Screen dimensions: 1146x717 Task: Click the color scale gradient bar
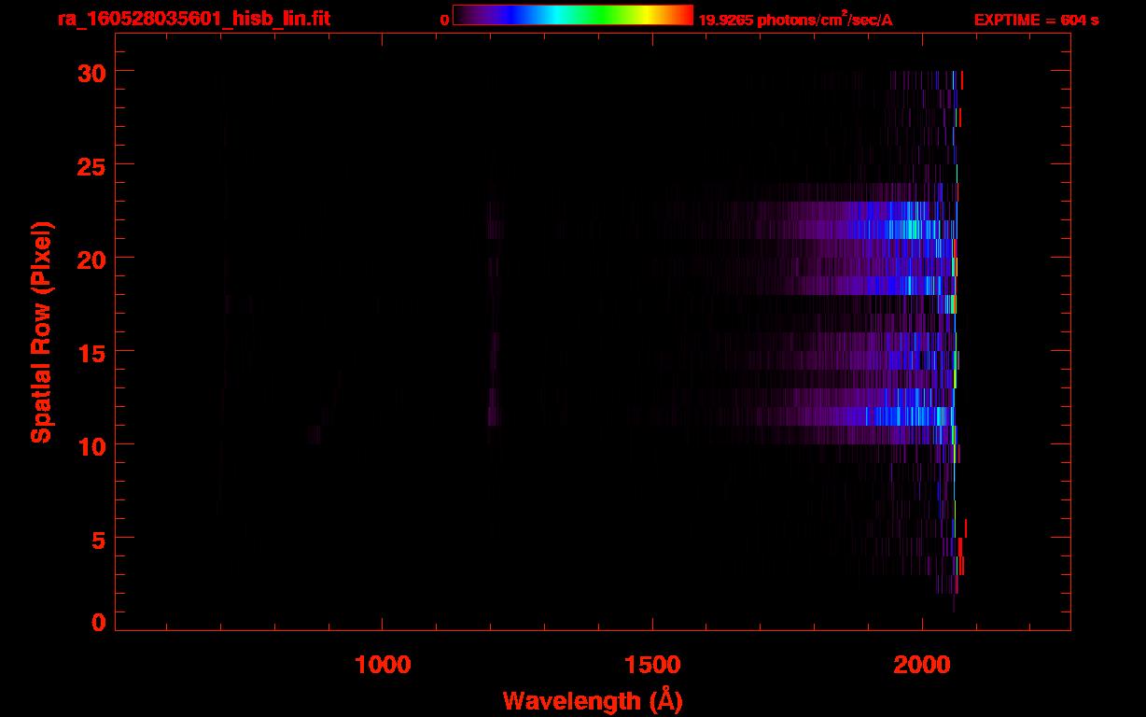coord(573,15)
